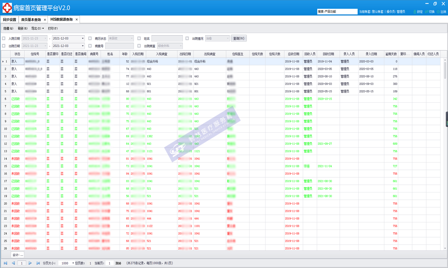Tick the 出院病室 filter checkbox
448x268 pixels.
[x=139, y=46]
